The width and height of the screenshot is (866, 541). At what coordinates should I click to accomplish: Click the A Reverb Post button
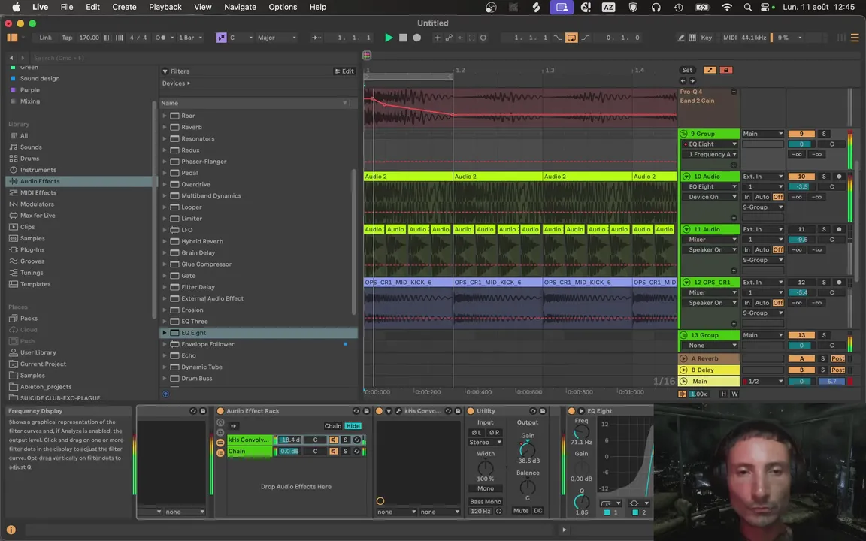837,359
